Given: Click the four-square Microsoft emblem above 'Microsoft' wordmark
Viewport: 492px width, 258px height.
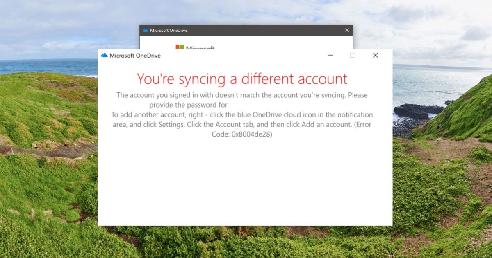Looking at the screenshot, I should (179, 47).
